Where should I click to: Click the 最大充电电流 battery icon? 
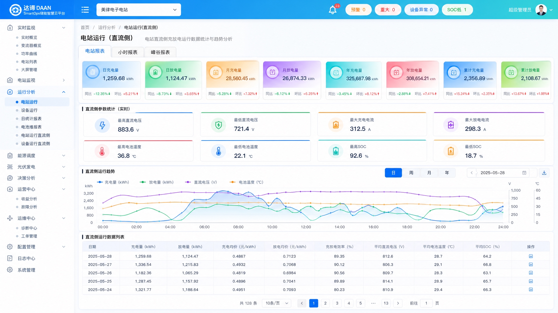pos(336,125)
